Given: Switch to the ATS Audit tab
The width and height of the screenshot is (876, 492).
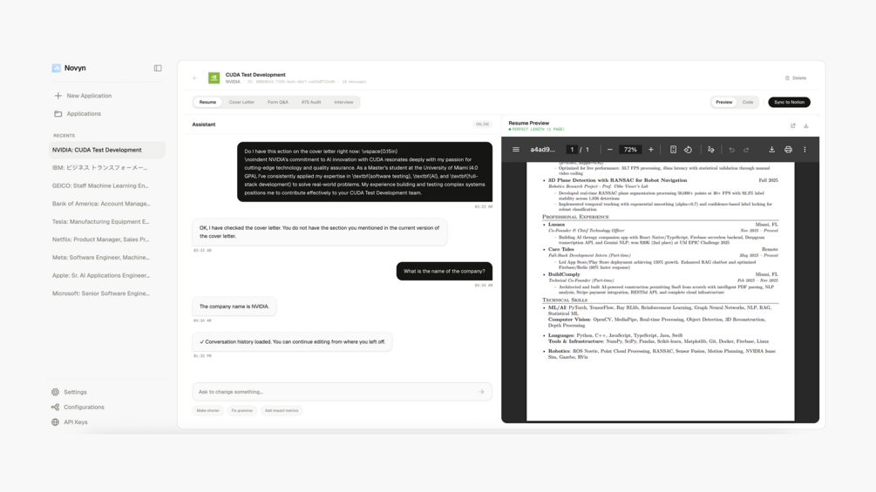Looking at the screenshot, I should pyautogui.click(x=311, y=102).
